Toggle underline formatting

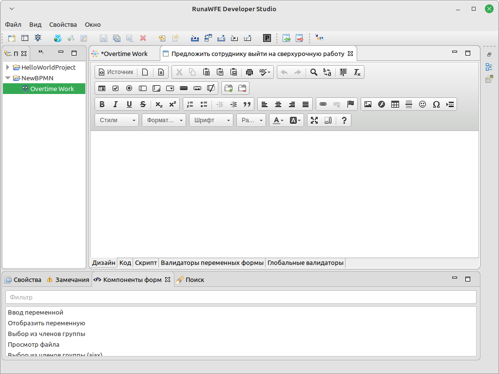coord(129,104)
